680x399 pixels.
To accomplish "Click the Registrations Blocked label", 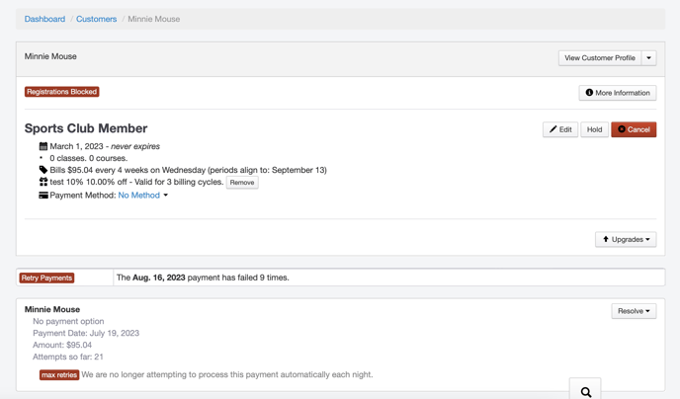I will tap(62, 92).
